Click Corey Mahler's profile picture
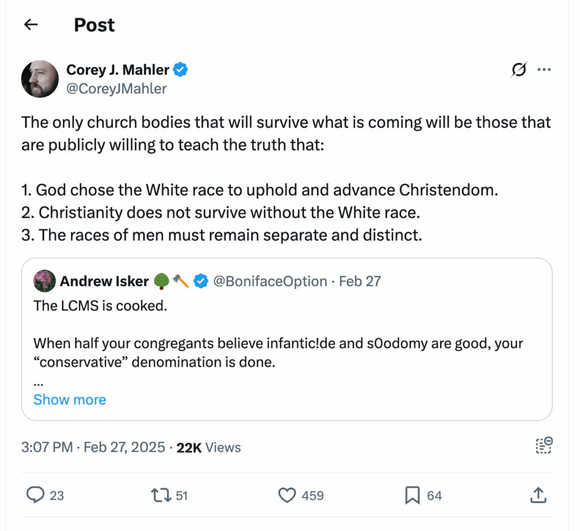The height and width of the screenshot is (531, 580). [40, 79]
